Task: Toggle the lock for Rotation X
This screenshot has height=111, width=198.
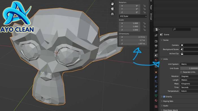Action: tap(145, 6)
